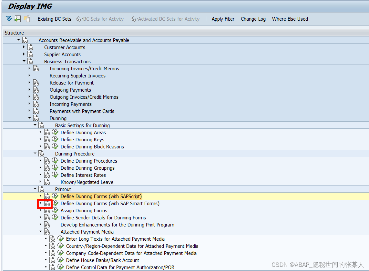
Task: Collapse the Basic Settings for Dunning node
Action: [x=35, y=125]
